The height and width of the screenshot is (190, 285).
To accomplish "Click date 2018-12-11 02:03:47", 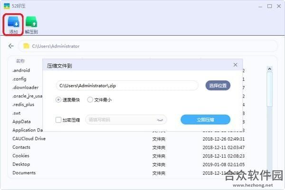I will click(x=224, y=148).
